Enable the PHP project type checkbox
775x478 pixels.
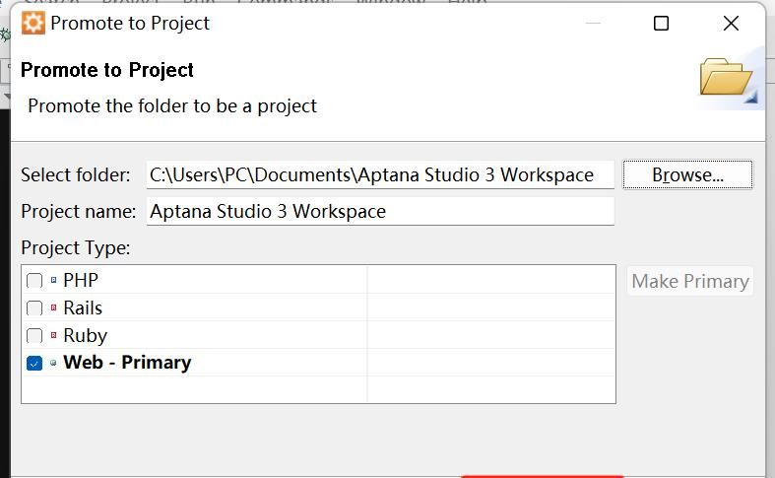[34, 281]
